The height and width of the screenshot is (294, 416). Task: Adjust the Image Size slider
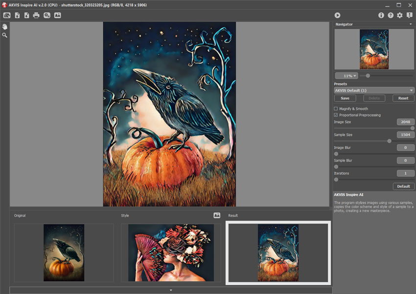coord(412,128)
